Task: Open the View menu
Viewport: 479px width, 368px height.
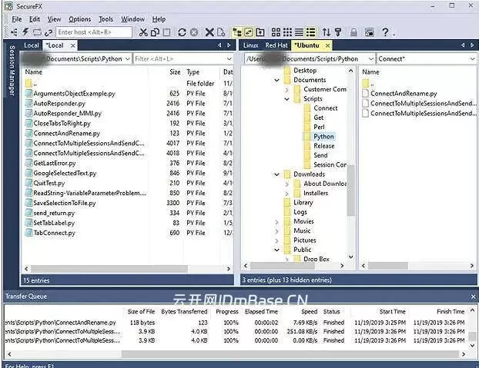Action: 54,19
